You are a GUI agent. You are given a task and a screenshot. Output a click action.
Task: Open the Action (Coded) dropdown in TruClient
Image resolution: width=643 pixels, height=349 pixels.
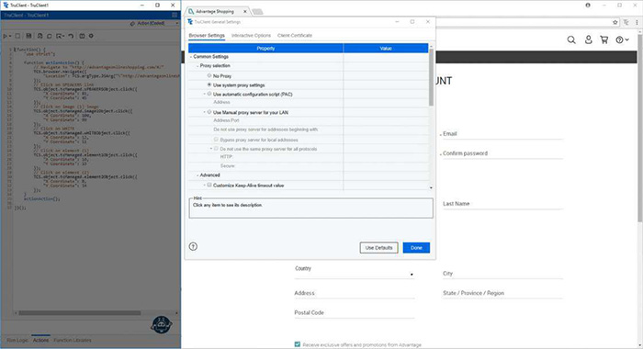click(x=177, y=23)
